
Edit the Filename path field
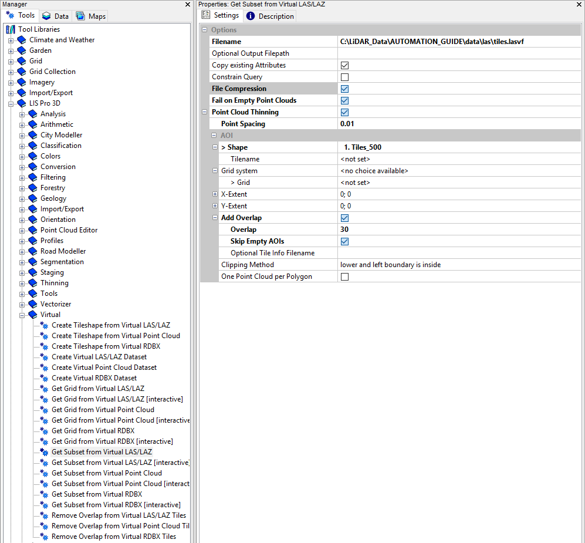pyautogui.click(x=459, y=42)
